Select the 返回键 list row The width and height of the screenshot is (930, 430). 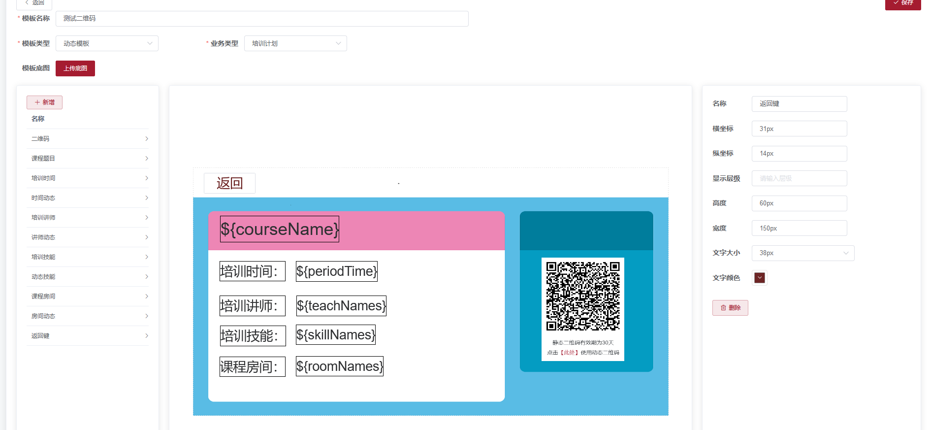pos(88,336)
